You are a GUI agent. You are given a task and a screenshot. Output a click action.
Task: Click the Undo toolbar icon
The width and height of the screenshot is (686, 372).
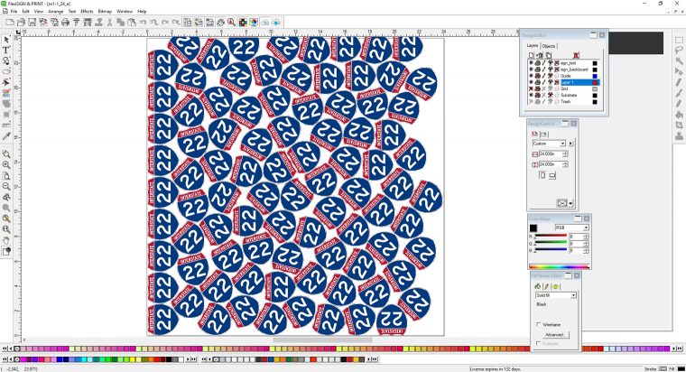coord(143,23)
